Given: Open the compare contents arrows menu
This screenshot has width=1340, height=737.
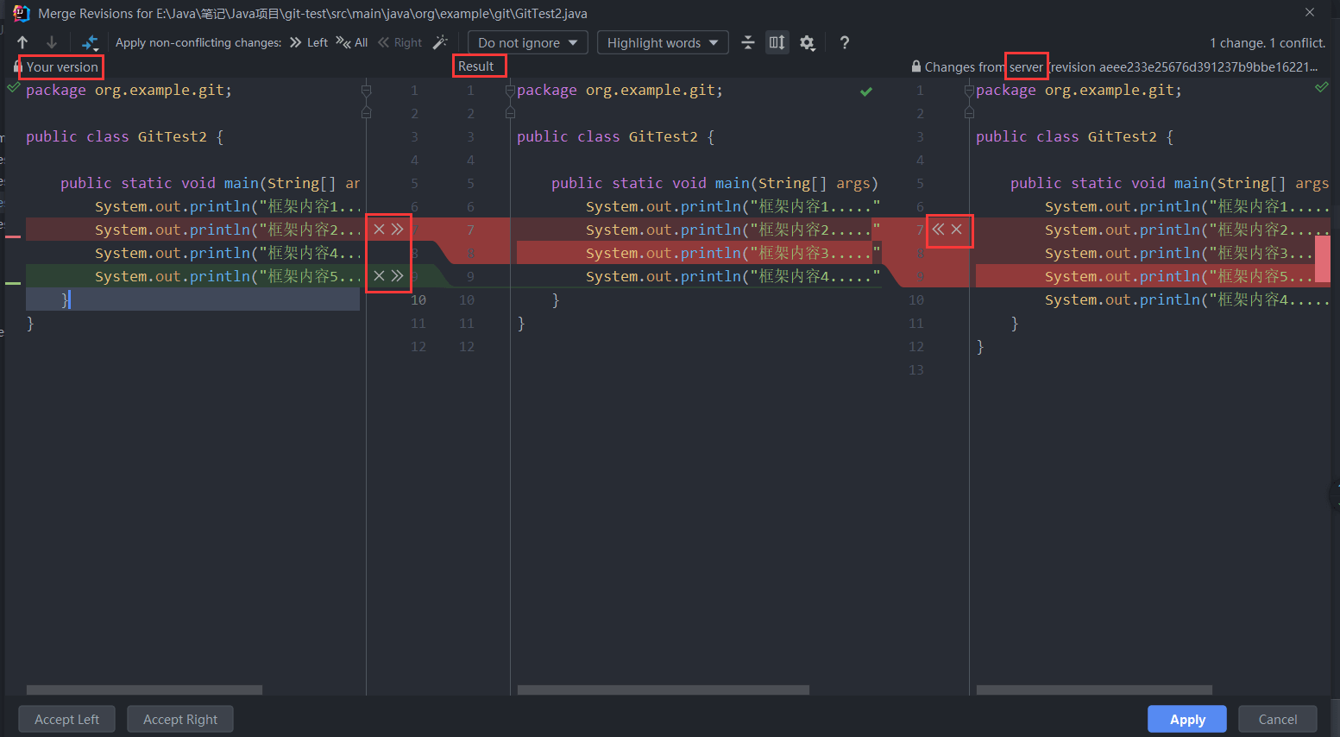Looking at the screenshot, I should pos(90,42).
